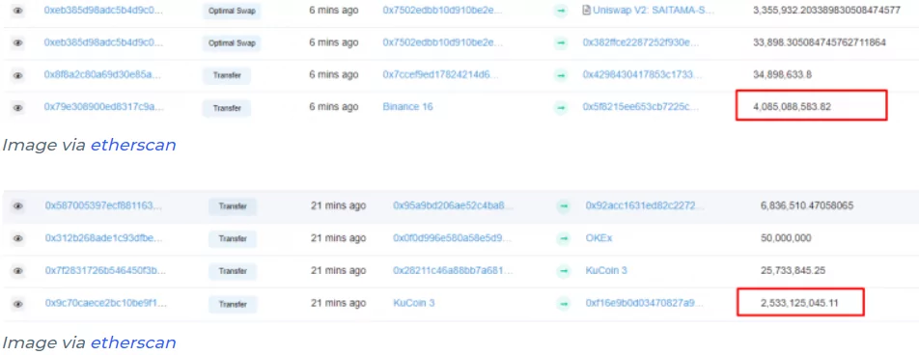Click the eye icon in the 2,533,125,045.11 row
The height and width of the screenshot is (355, 919).
(18, 304)
